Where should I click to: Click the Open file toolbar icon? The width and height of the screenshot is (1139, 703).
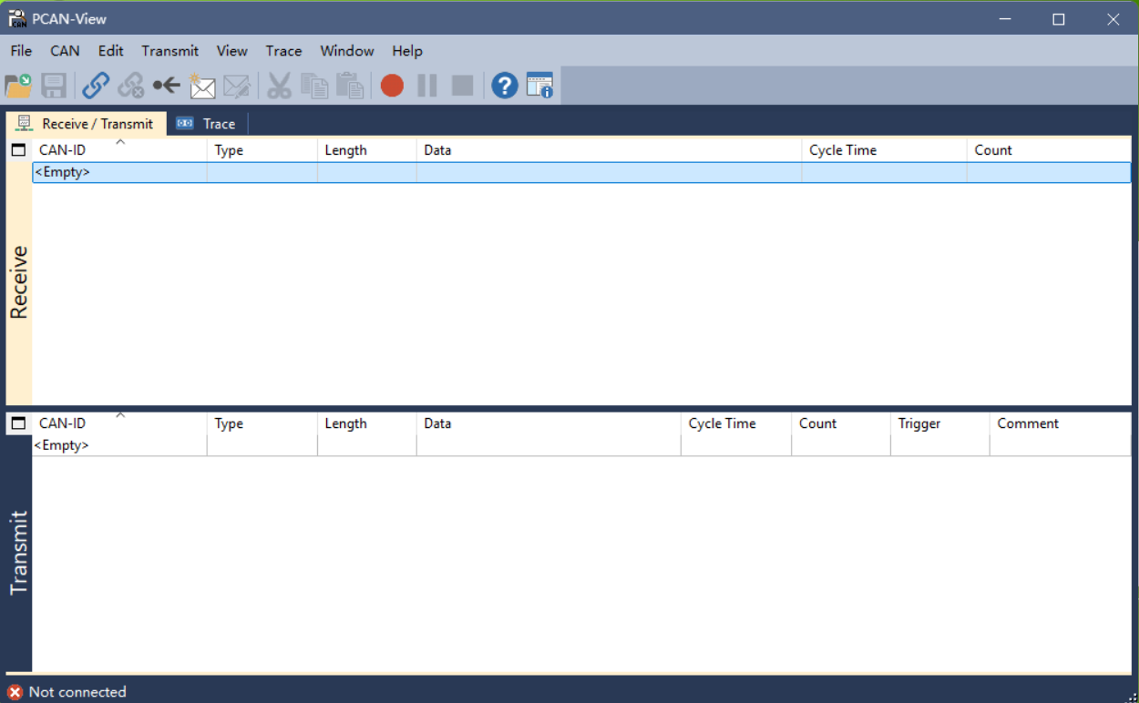(18, 86)
